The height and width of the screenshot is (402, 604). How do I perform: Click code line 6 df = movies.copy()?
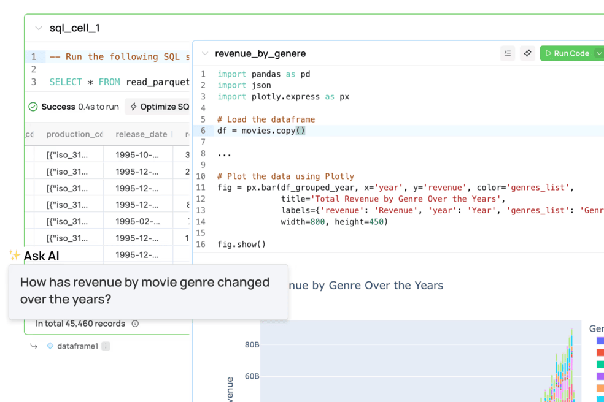pyautogui.click(x=261, y=131)
